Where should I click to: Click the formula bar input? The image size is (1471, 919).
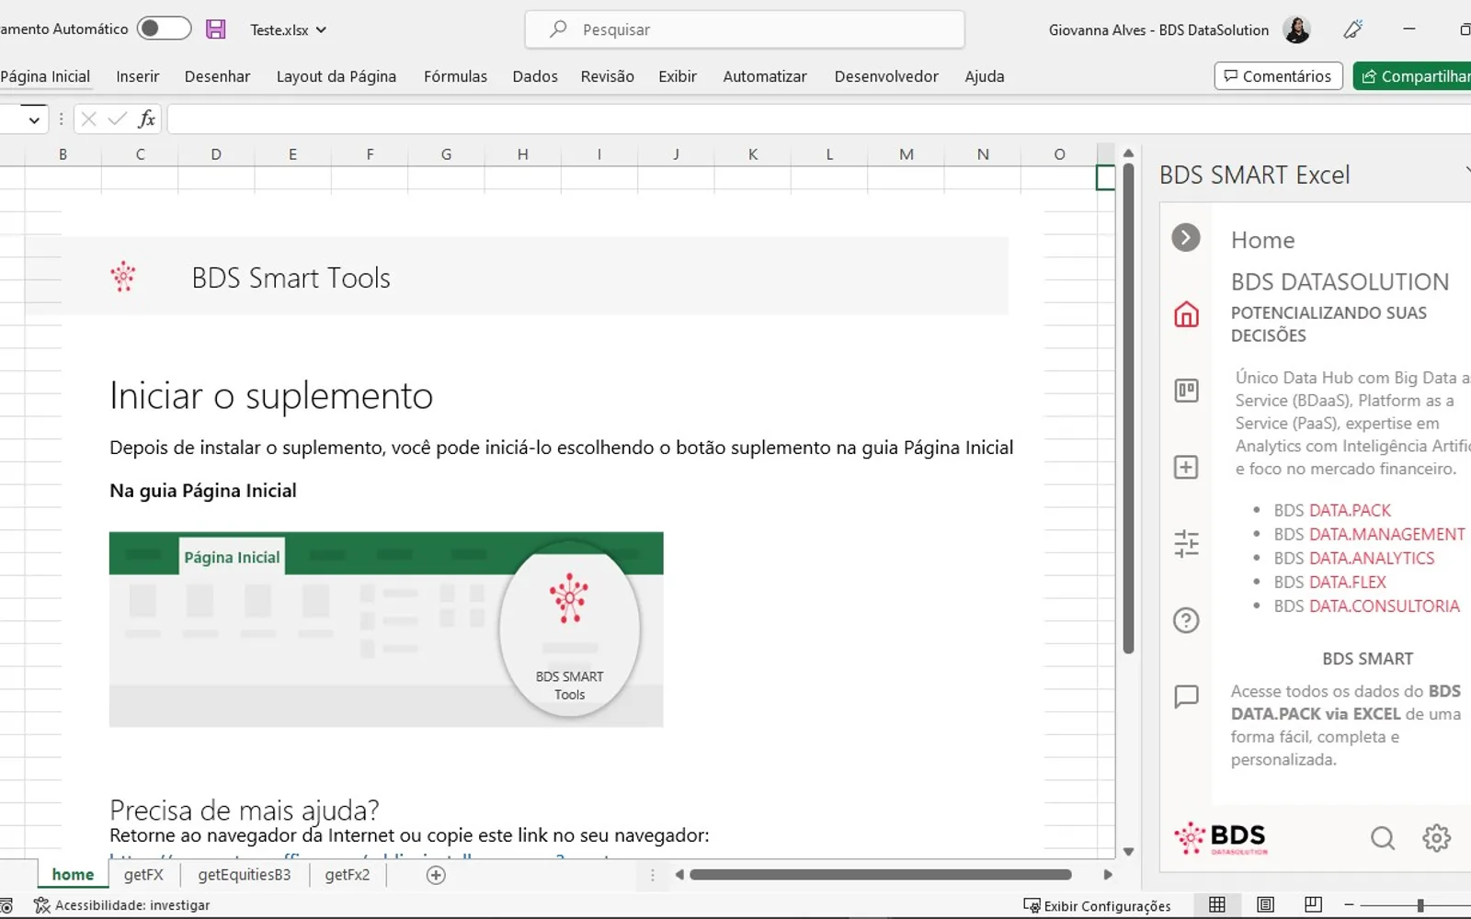(818, 119)
